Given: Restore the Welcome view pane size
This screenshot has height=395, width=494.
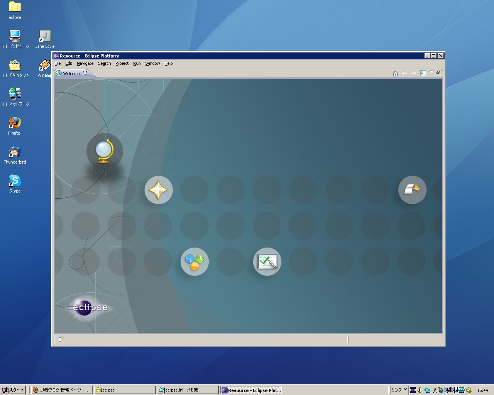Looking at the screenshot, I should (x=438, y=72).
